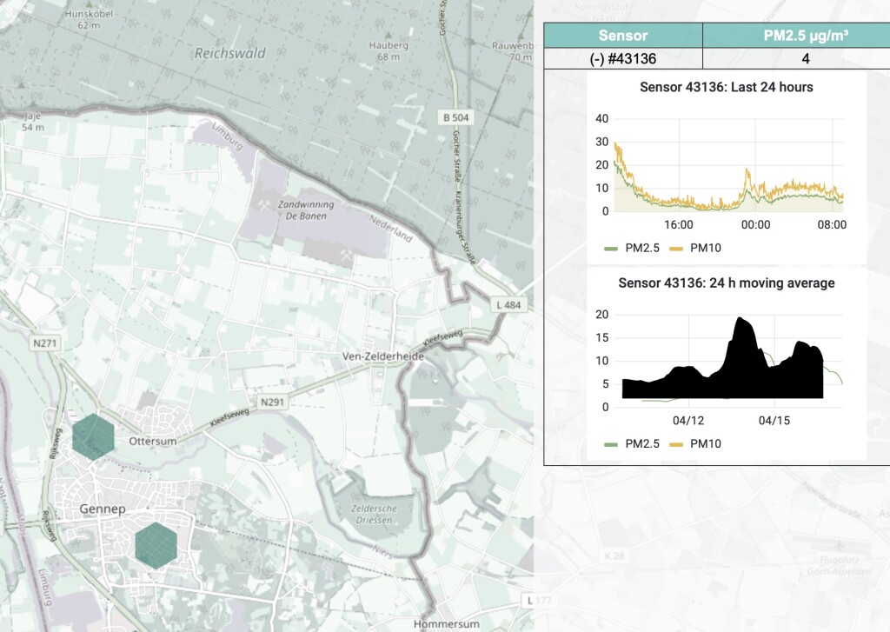Sort table by PM2.5 µg/m³ column header
This screenshot has height=632, width=890.
coord(805,35)
